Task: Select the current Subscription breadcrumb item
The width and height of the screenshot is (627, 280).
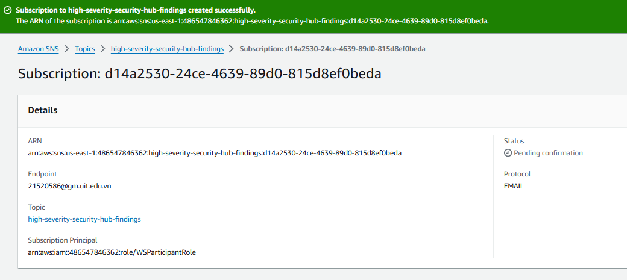Action: pyautogui.click(x=332, y=49)
